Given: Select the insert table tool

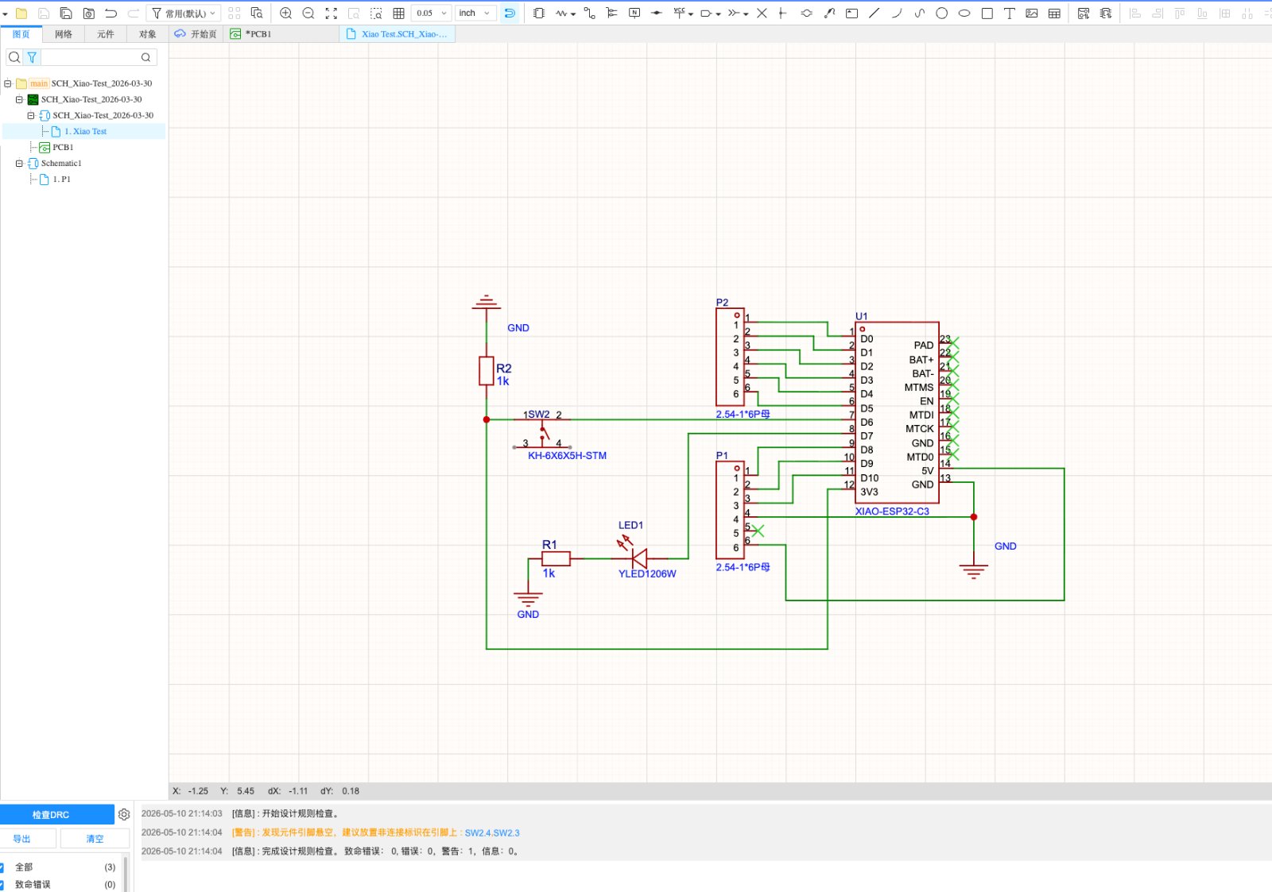Looking at the screenshot, I should click(x=1054, y=14).
